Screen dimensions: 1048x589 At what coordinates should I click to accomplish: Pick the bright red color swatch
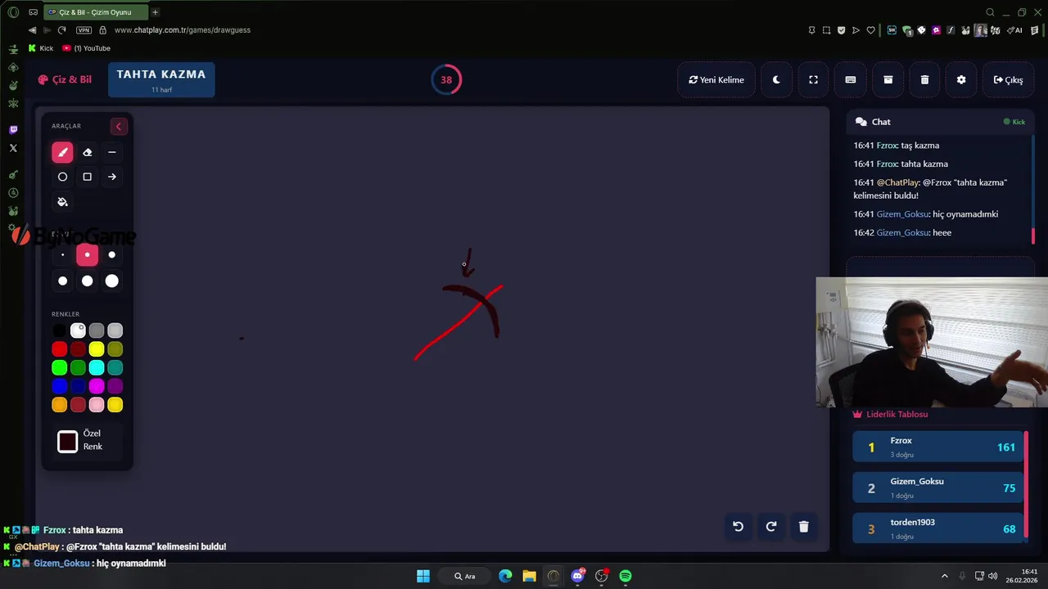(x=60, y=349)
